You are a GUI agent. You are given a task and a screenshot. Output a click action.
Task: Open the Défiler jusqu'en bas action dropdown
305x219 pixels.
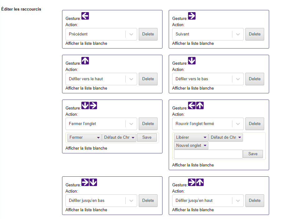tap(101, 201)
